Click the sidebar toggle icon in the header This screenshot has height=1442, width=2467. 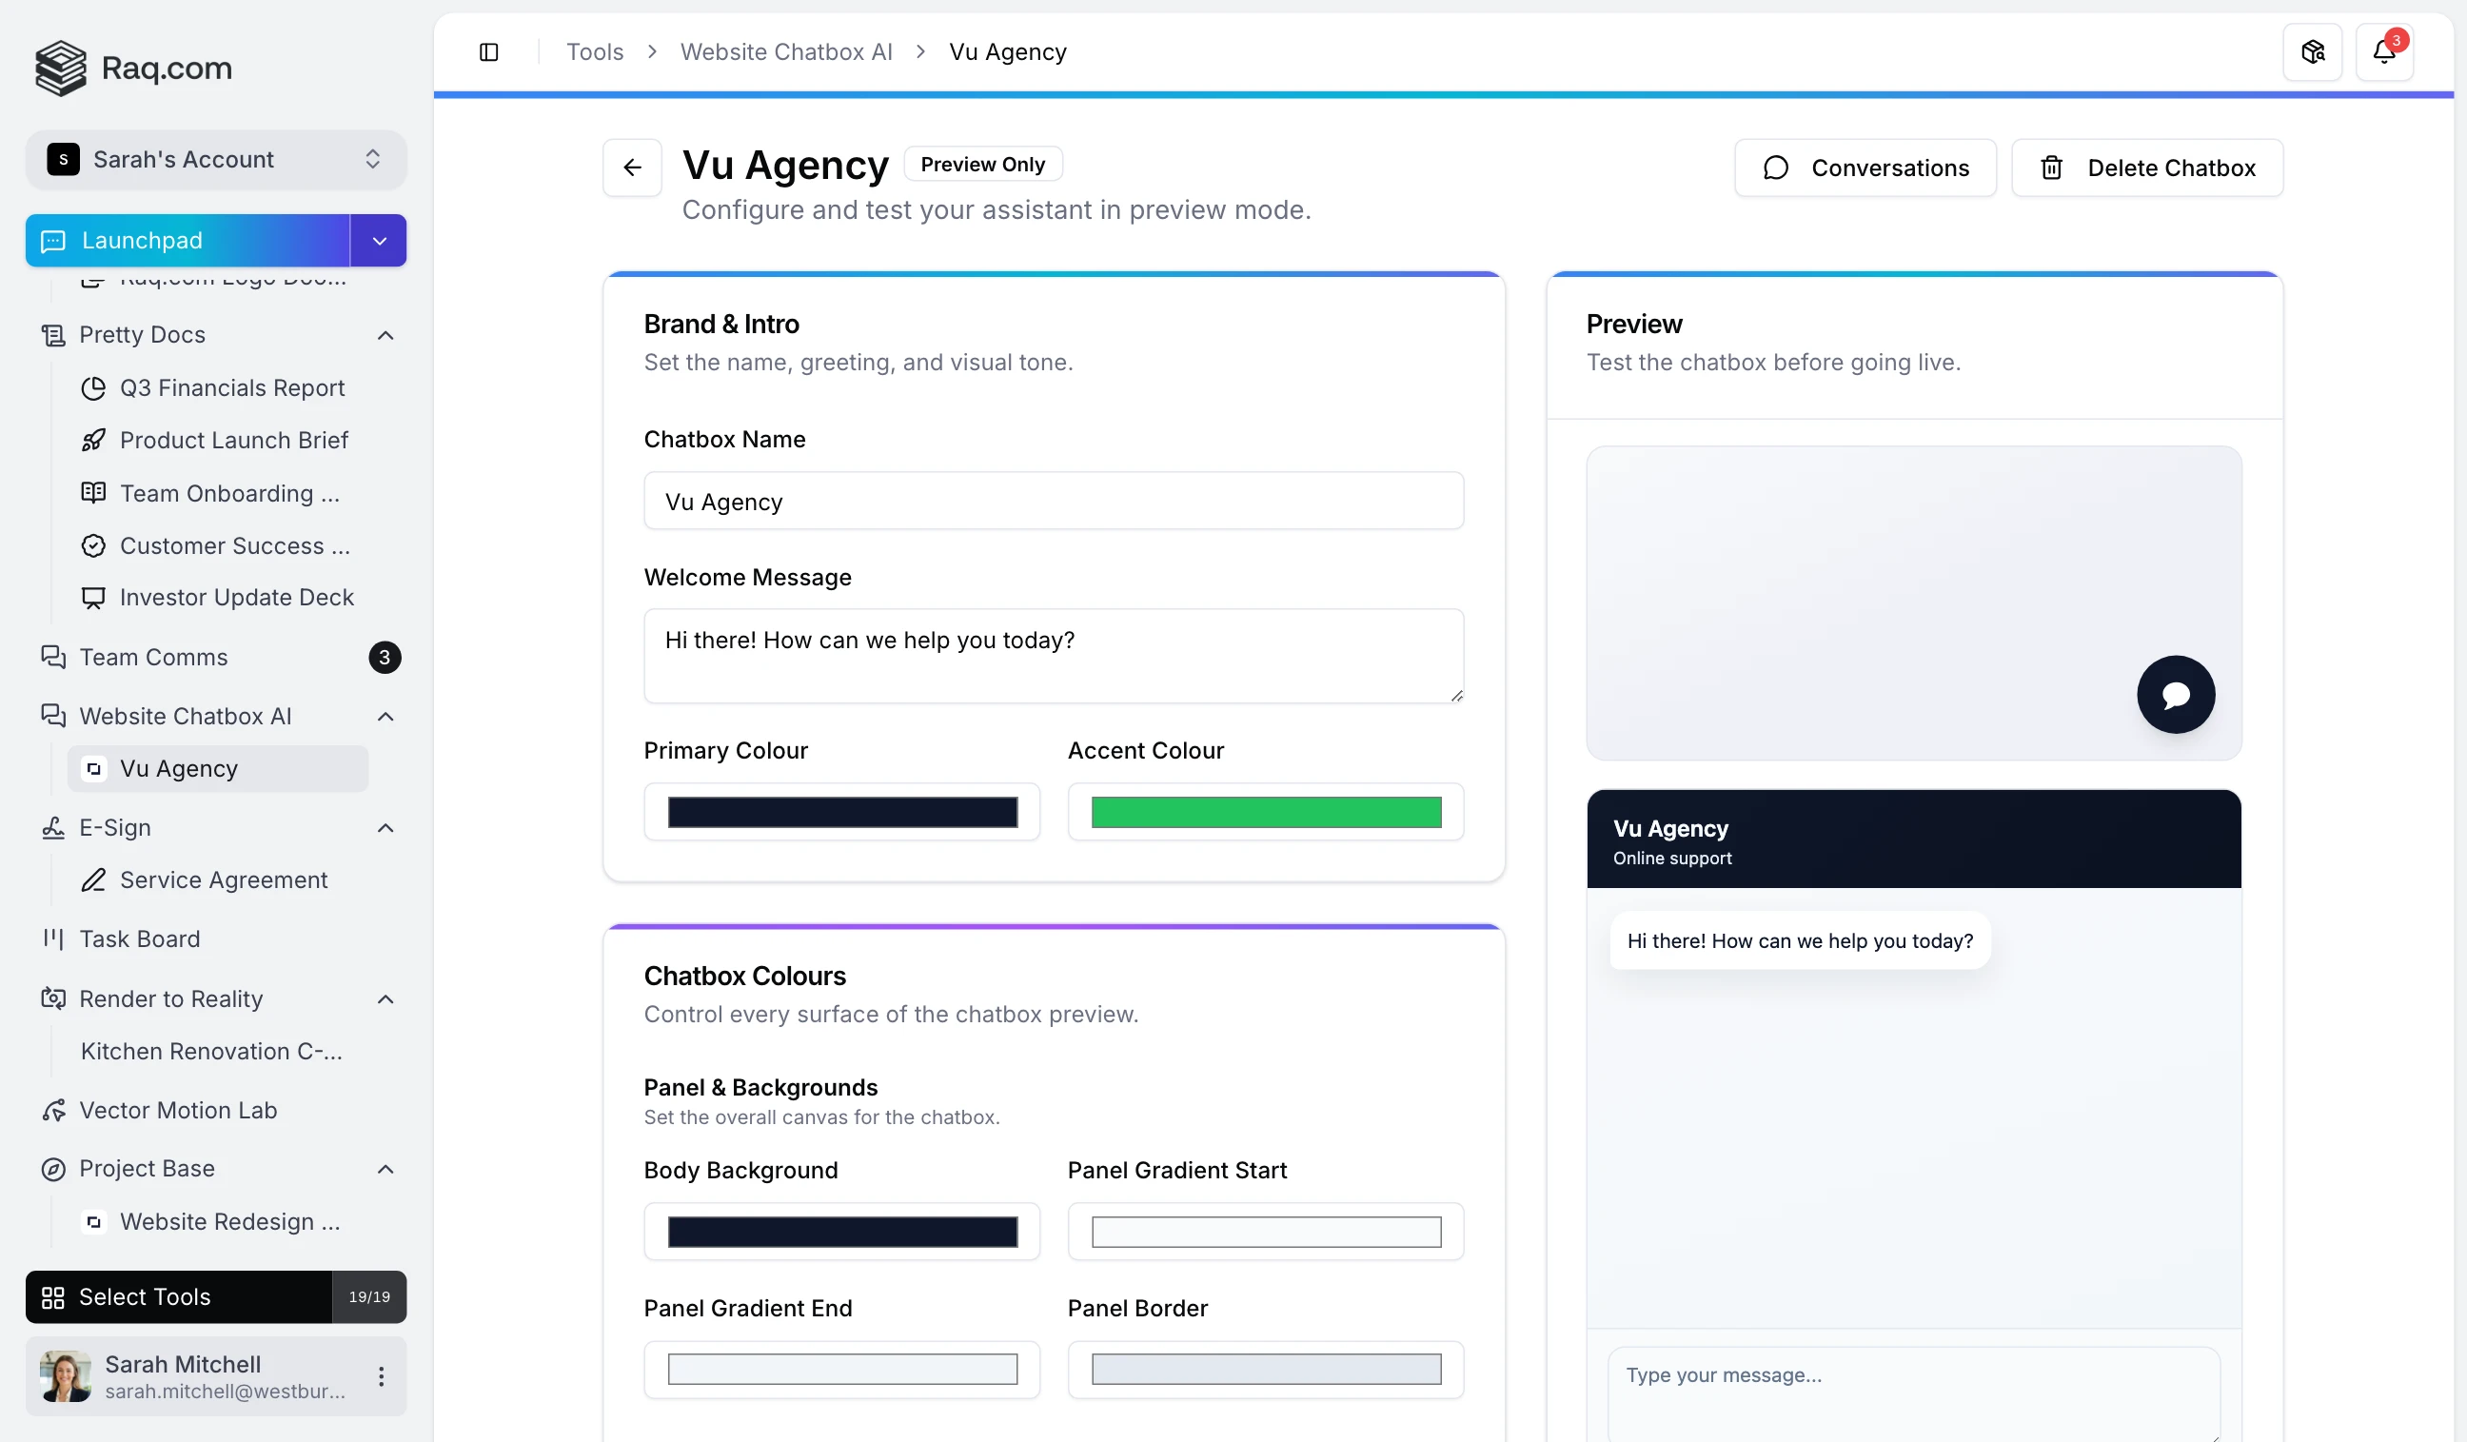click(x=488, y=50)
